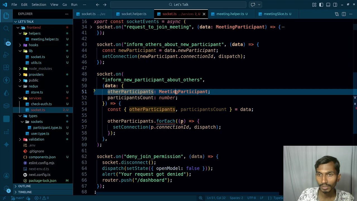Screen dimensions: 357x201
Task: Toggle the bottom Panel
Action: pyautogui.click(x=328, y=4)
